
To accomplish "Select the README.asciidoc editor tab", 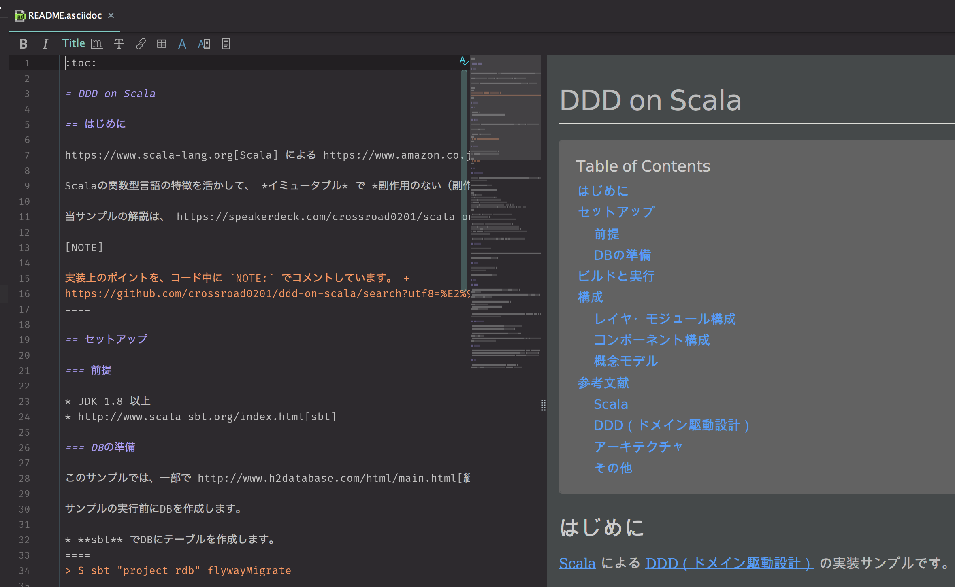I will click(65, 15).
